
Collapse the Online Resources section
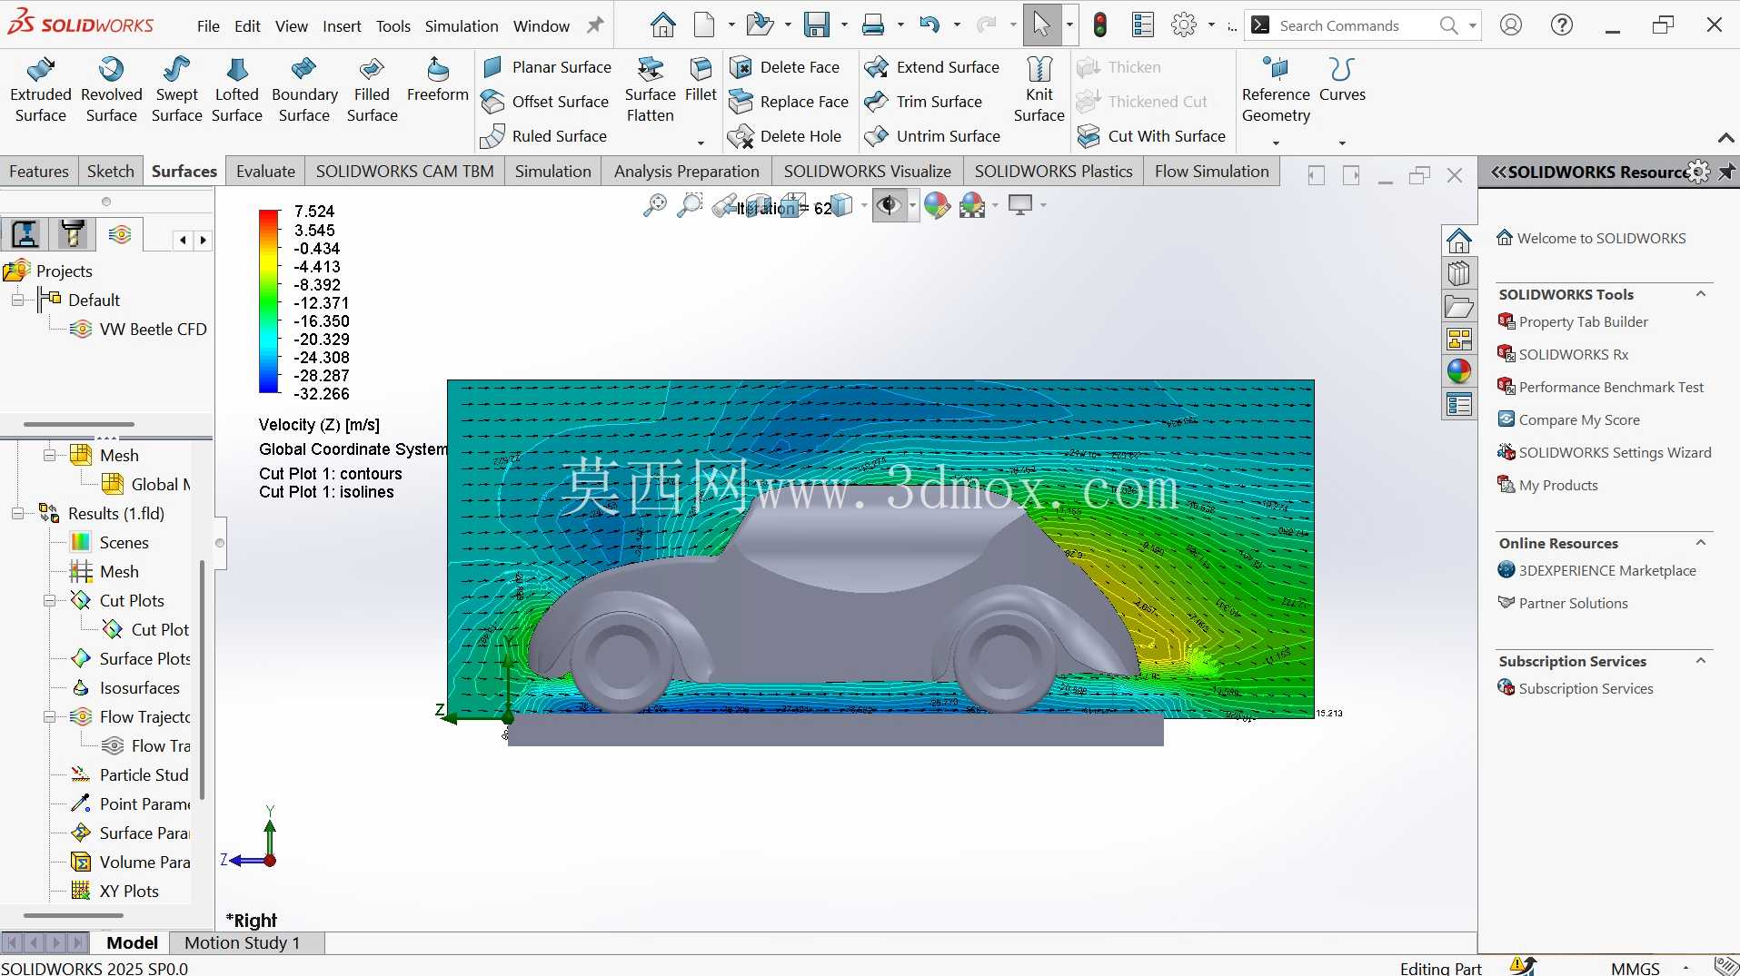[x=1700, y=543]
